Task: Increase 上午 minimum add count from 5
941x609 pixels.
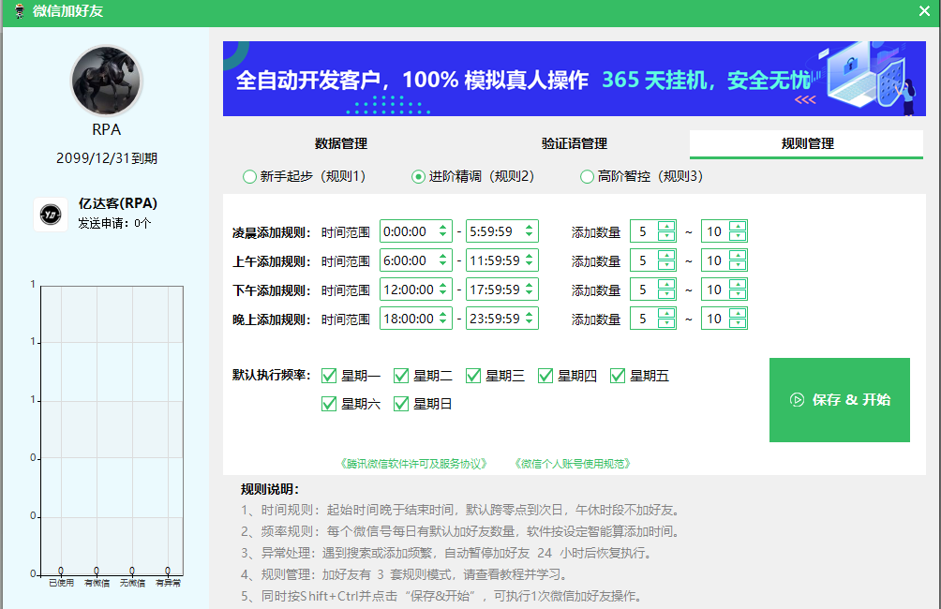Action: click(x=666, y=255)
